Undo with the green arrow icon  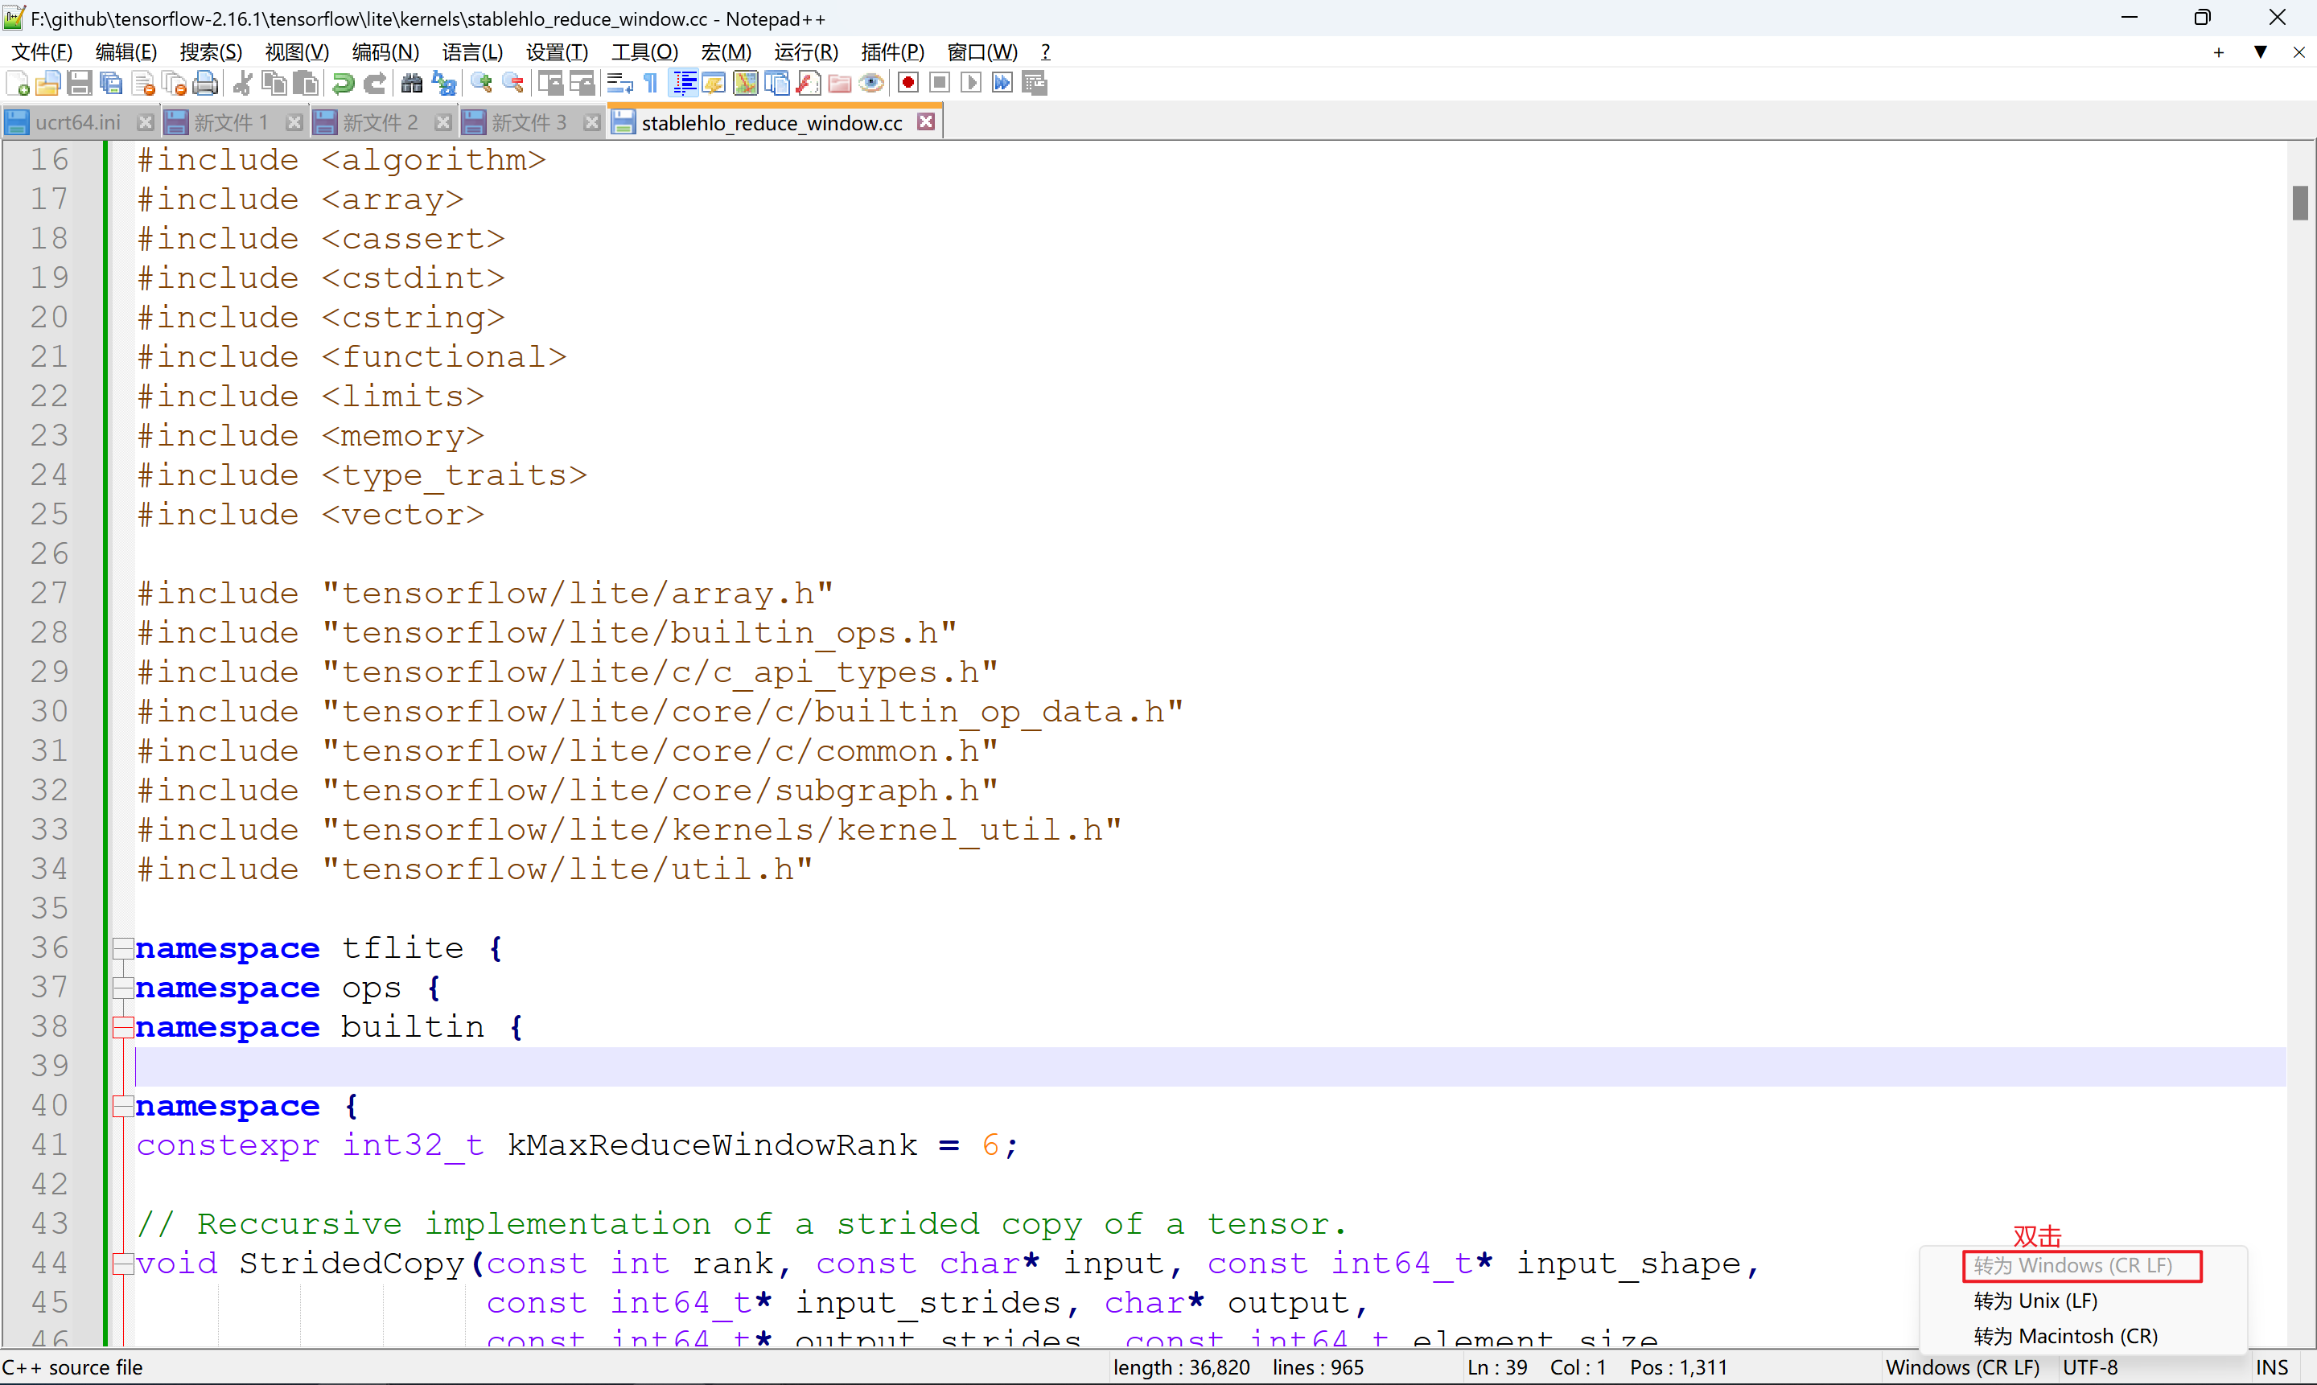tap(343, 84)
